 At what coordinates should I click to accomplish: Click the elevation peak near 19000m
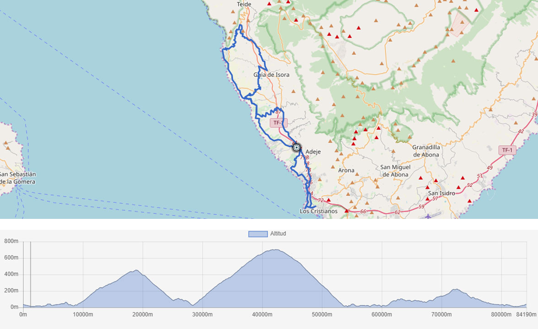coord(136,271)
